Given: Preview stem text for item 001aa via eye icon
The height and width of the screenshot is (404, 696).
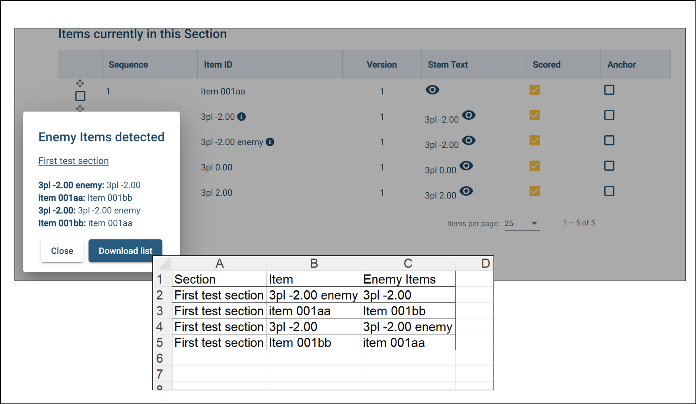Looking at the screenshot, I should [x=432, y=90].
